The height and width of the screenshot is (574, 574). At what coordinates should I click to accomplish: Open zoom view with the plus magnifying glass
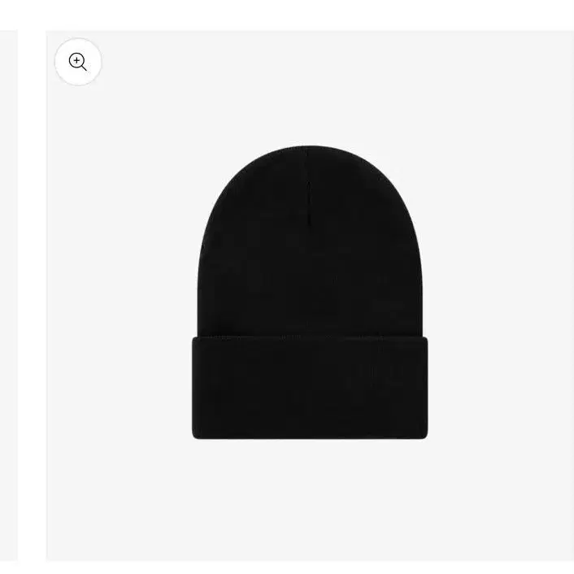pos(77,62)
